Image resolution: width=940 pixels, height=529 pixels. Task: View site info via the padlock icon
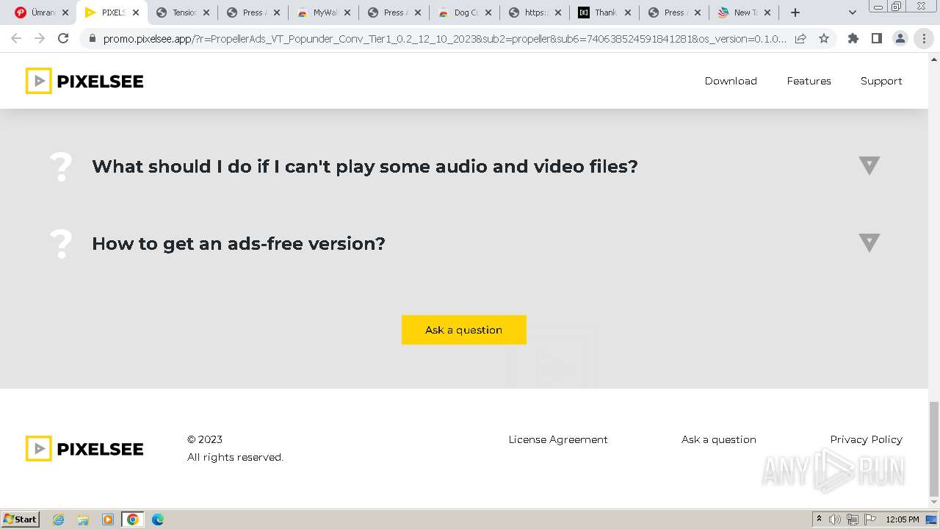92,39
